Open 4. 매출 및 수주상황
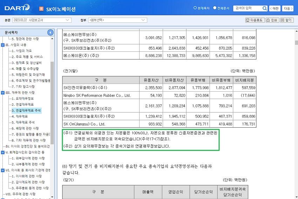 (25, 69)
